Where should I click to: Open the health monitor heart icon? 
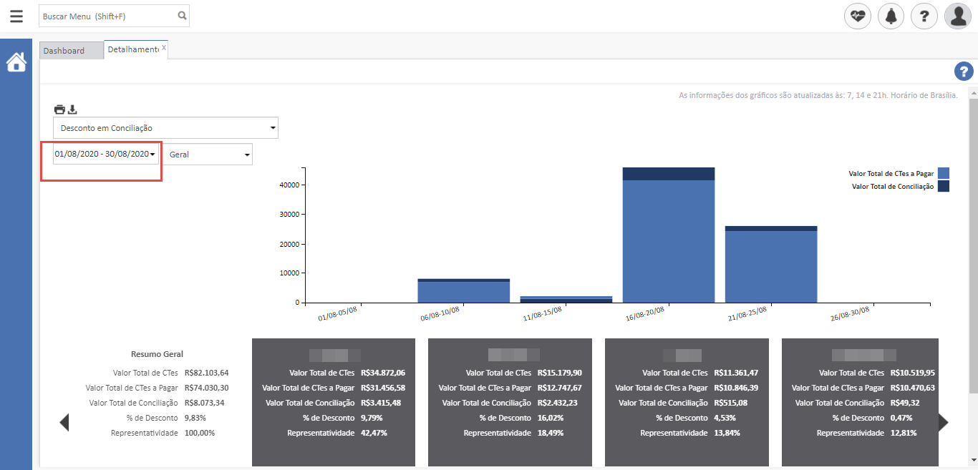pyautogui.click(x=858, y=16)
